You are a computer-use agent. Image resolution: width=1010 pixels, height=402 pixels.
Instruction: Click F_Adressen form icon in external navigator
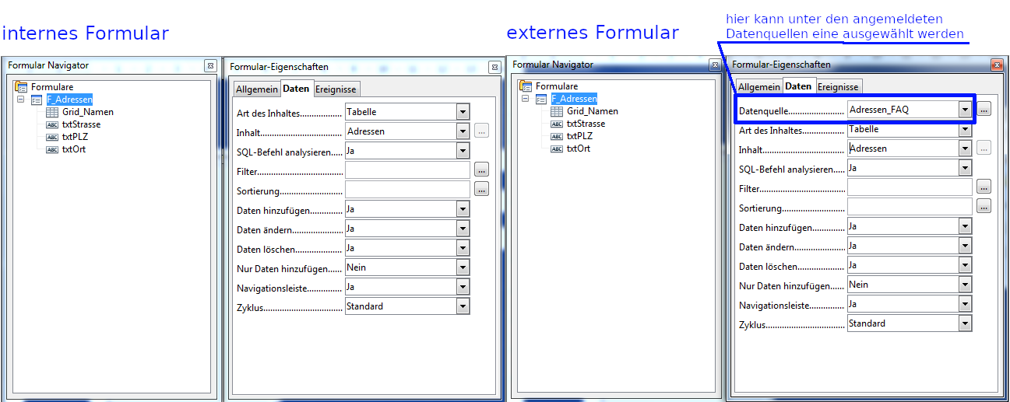pos(541,99)
